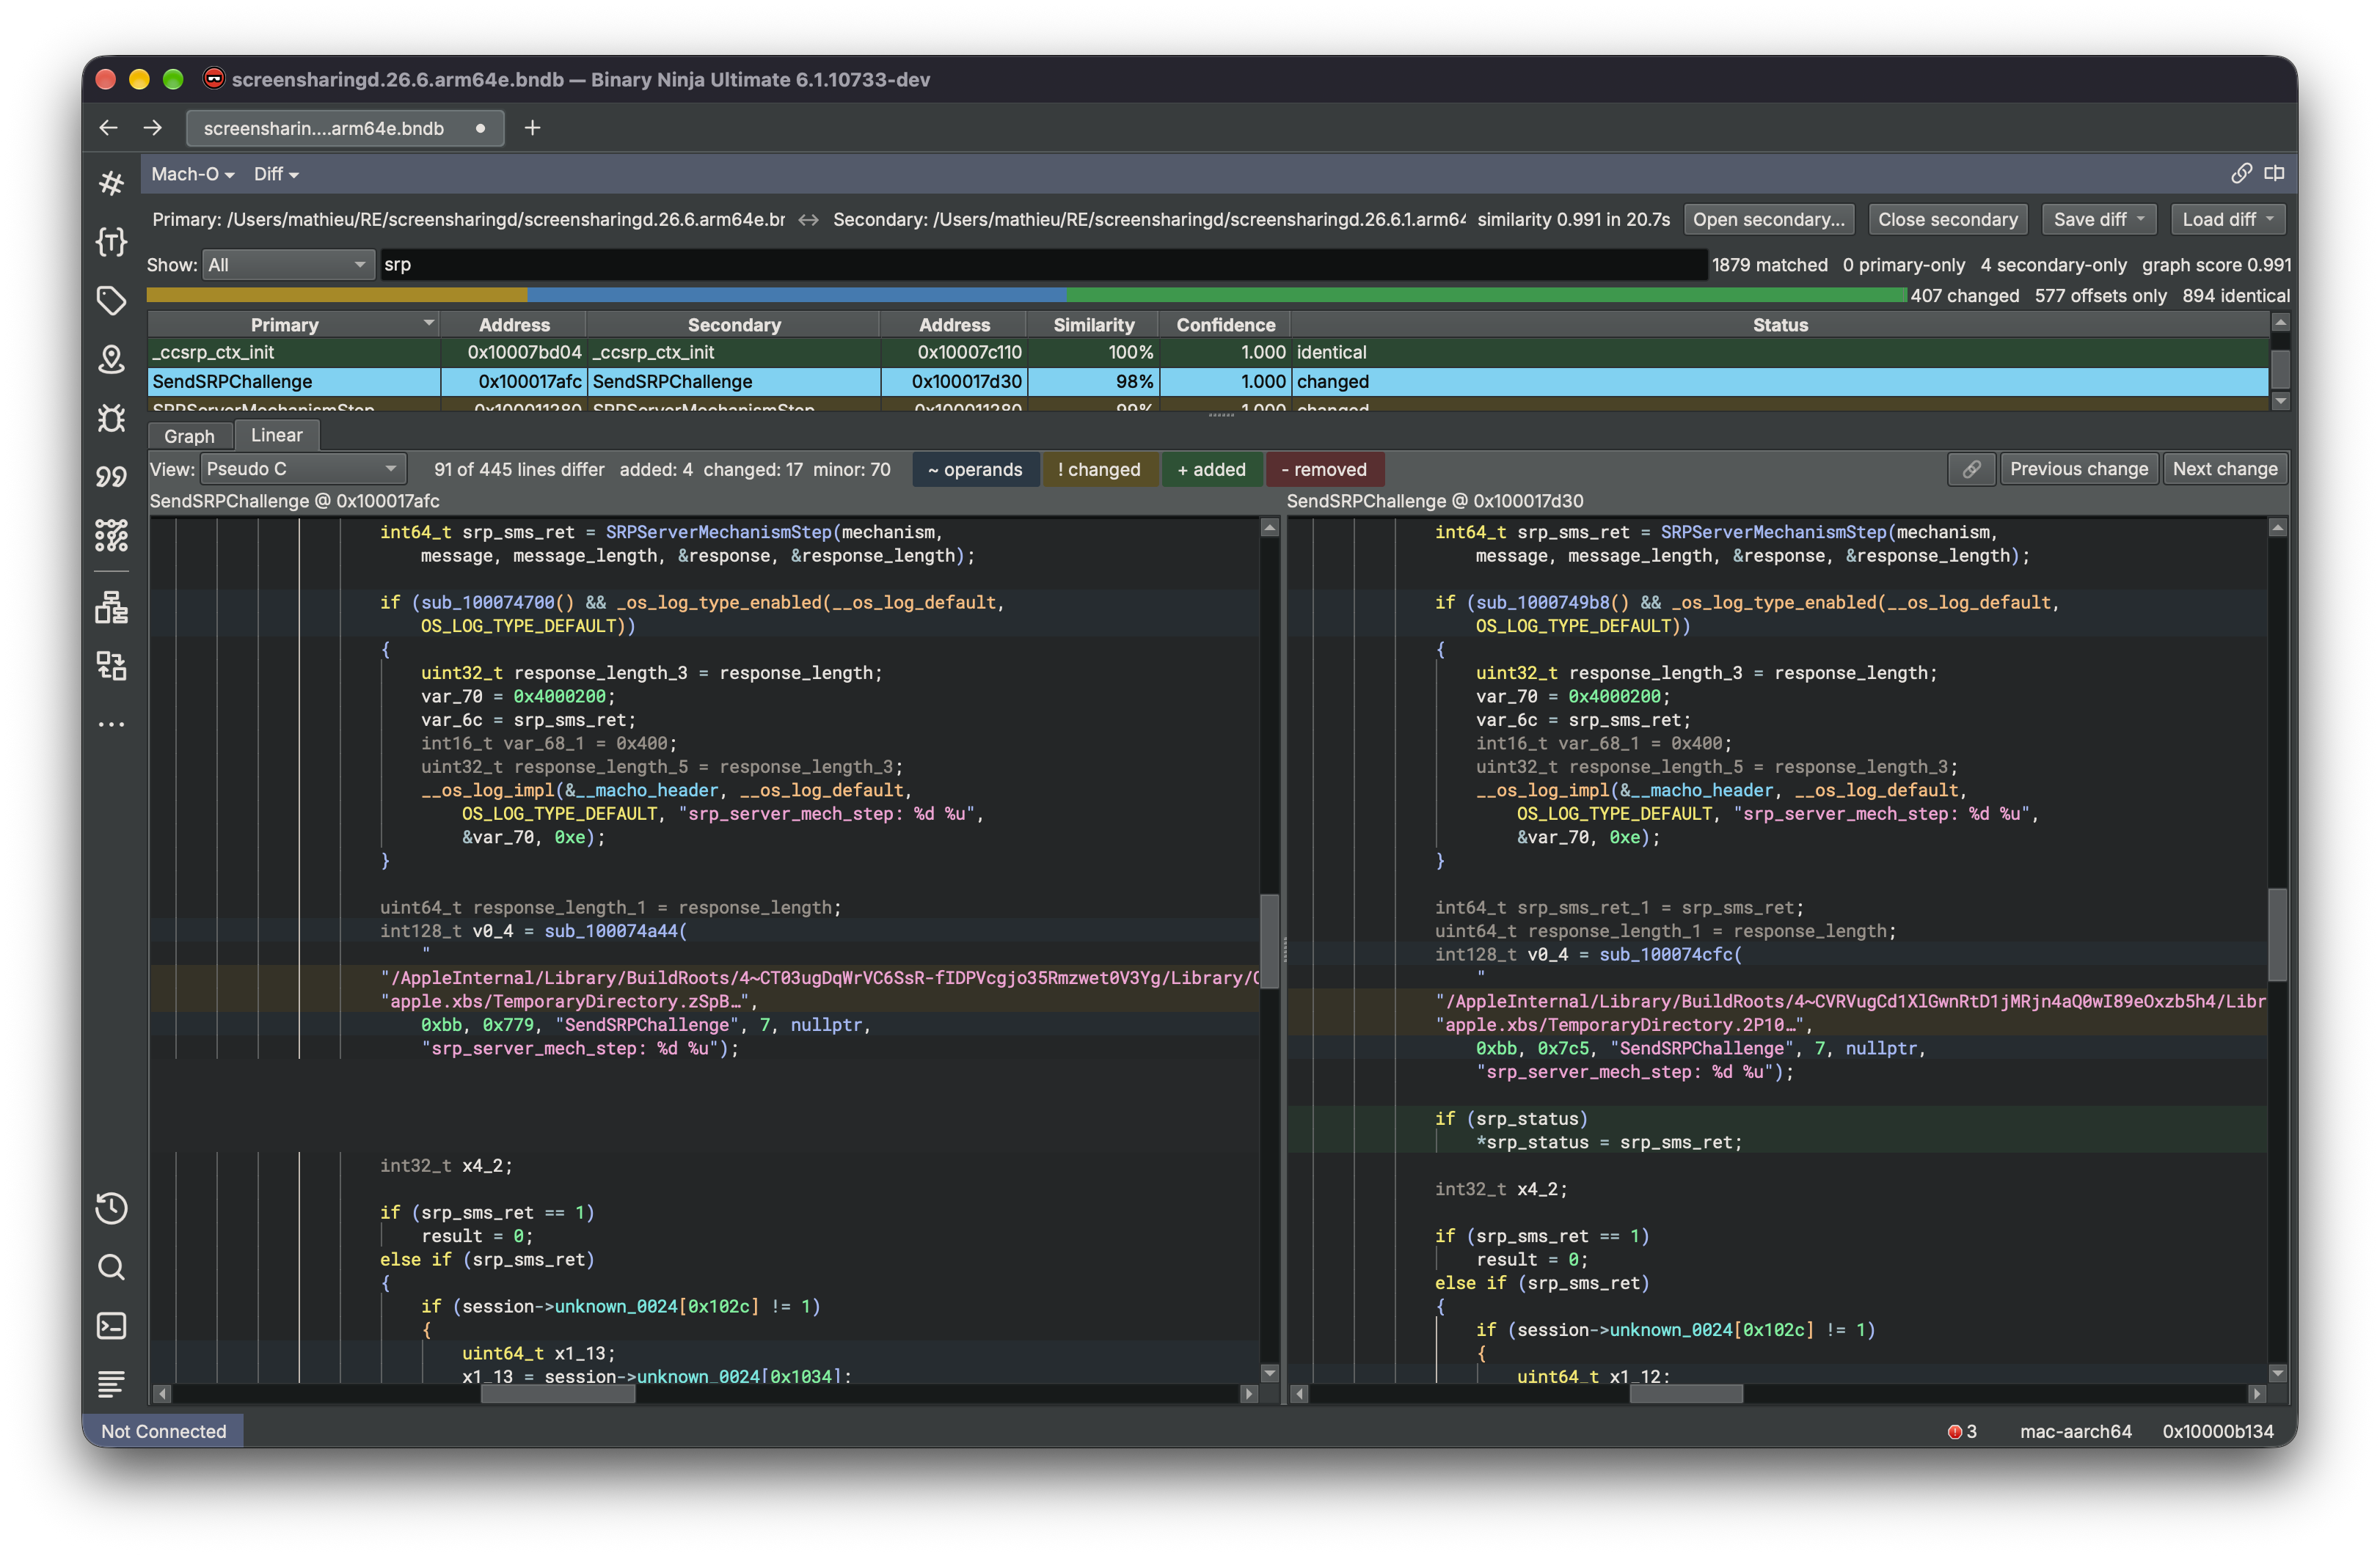Open the Diff view menu
2380x1556 pixels.
click(276, 174)
